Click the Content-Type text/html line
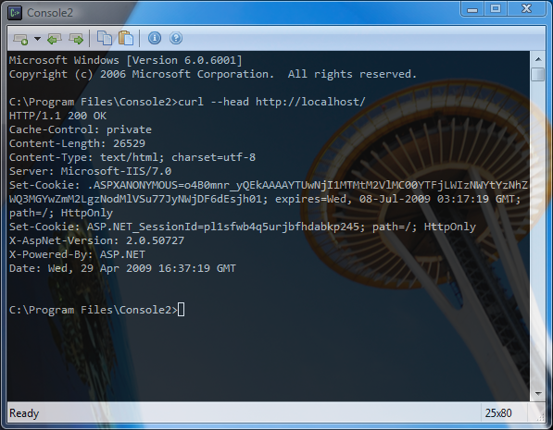This screenshot has height=430, width=553. 132,157
